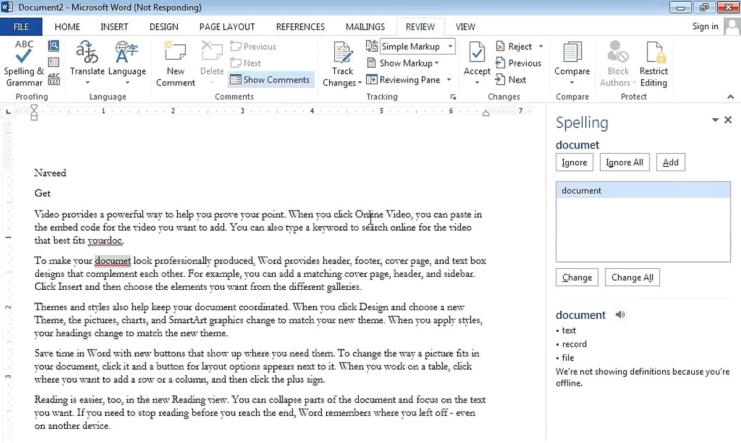Close the Spelling pane
Image resolution: width=741 pixels, height=443 pixels.
point(728,120)
